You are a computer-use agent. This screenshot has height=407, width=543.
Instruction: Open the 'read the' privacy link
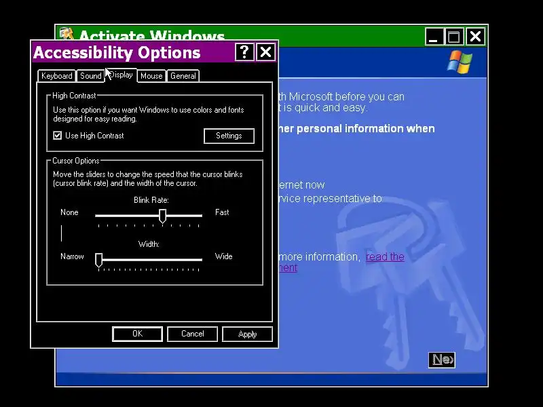385,257
